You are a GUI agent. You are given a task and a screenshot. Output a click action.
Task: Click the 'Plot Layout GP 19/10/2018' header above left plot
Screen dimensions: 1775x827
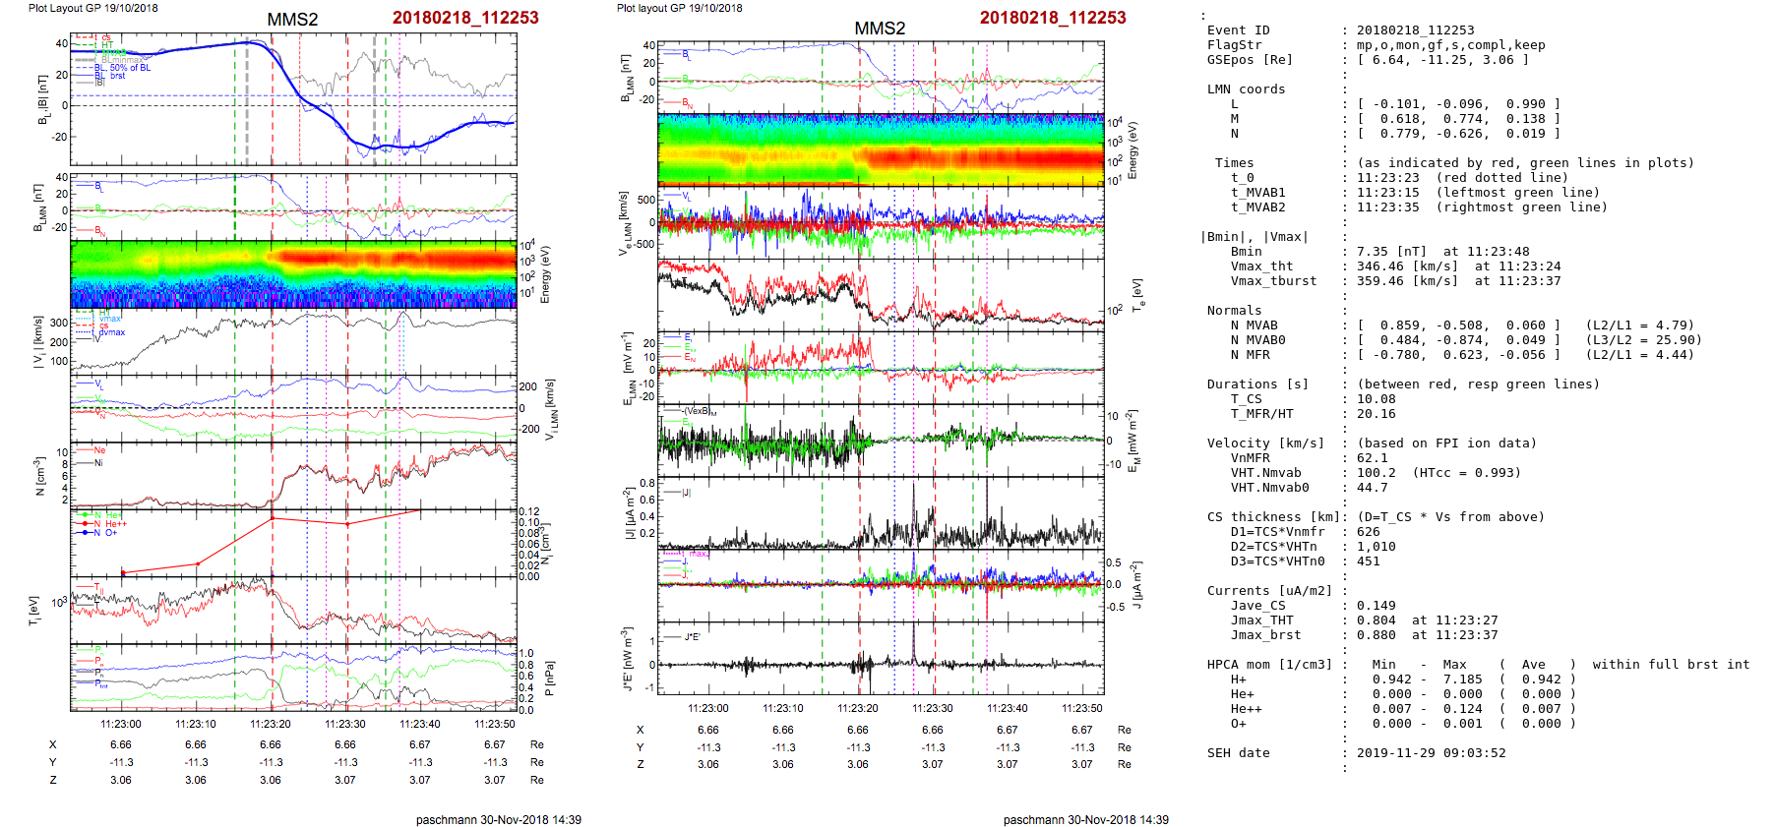(92, 8)
